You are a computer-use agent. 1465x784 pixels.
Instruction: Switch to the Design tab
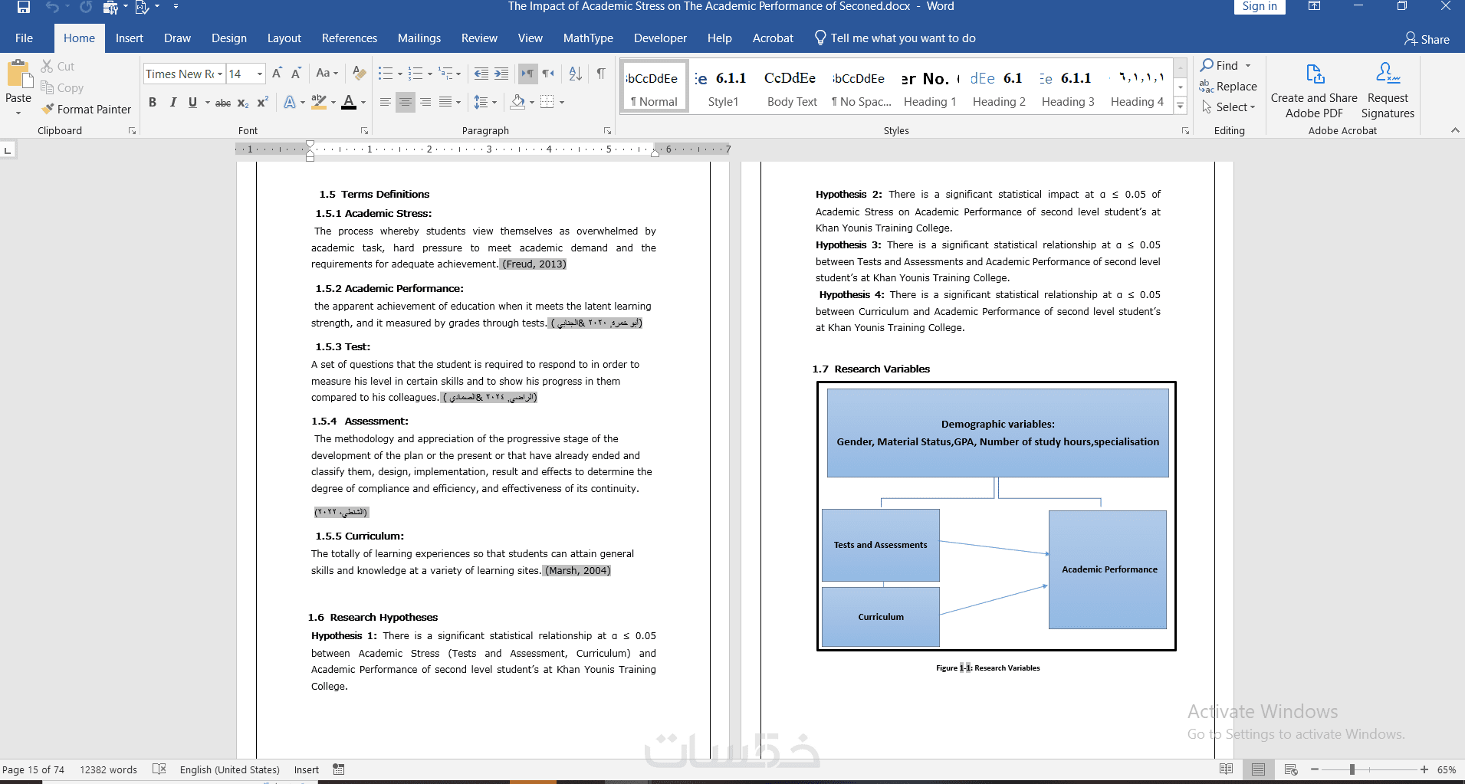click(x=228, y=38)
